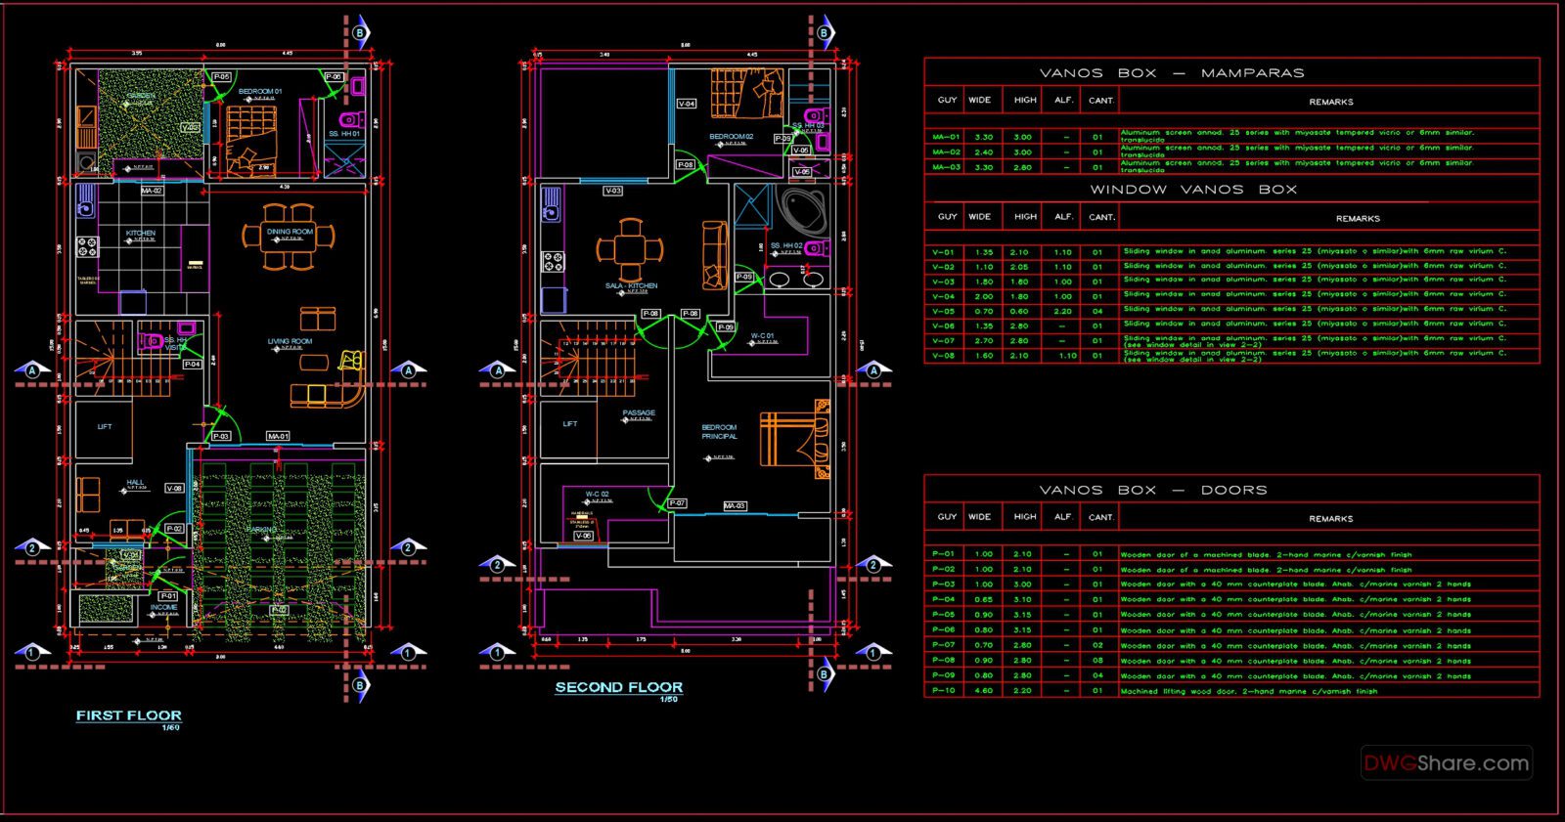Select the P-10 row in doors table

point(1230,691)
